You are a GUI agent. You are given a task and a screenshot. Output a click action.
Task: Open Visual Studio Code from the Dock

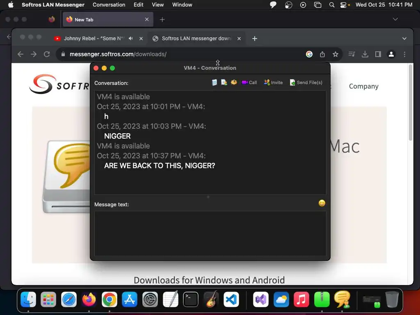(231, 299)
